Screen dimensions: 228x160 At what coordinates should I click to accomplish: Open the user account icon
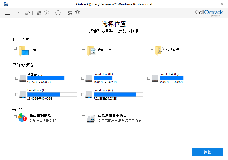(x=77, y=13)
